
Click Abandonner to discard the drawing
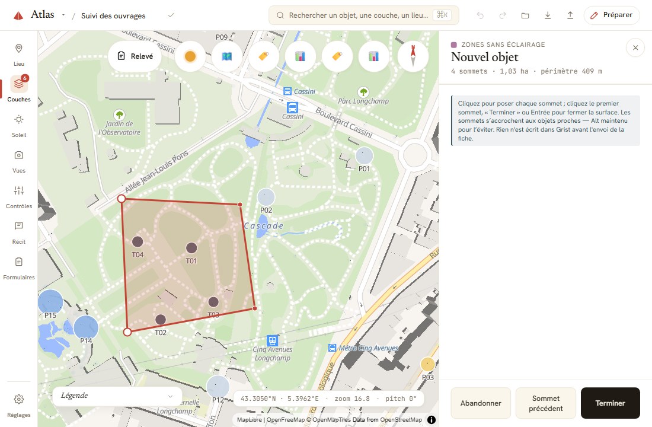point(481,403)
